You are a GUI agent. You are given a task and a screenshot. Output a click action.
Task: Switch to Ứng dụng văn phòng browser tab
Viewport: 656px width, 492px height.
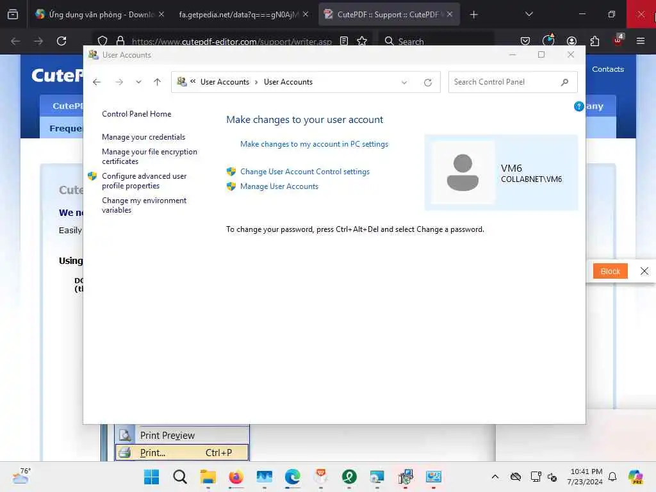(98, 15)
